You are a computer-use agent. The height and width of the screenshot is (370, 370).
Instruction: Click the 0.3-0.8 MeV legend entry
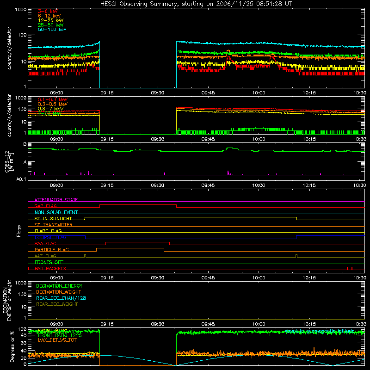[x=53, y=104]
